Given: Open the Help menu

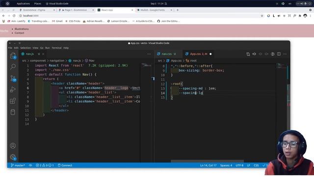Looking at the screenshot, I should point(66,48).
